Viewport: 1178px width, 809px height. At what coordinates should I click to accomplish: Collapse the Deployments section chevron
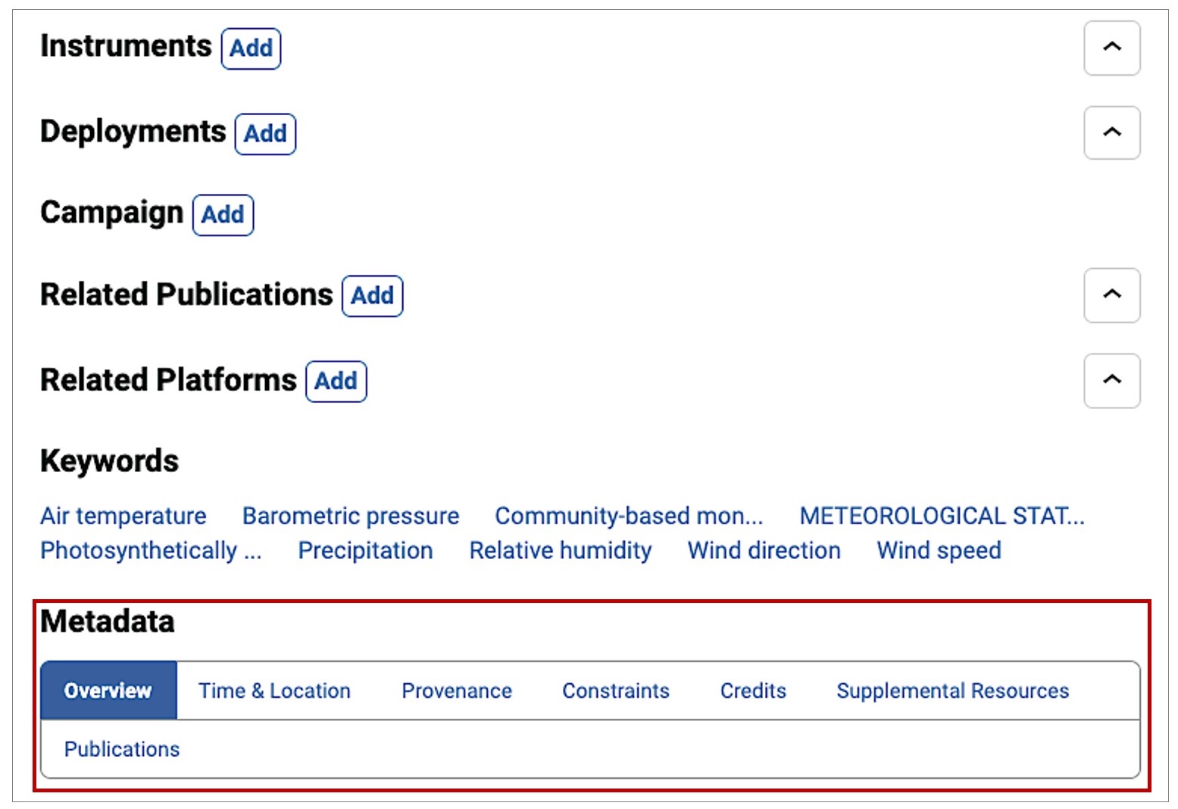pyautogui.click(x=1111, y=133)
